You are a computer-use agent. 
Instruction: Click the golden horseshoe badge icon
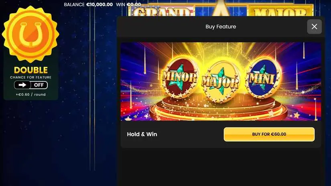30,34
